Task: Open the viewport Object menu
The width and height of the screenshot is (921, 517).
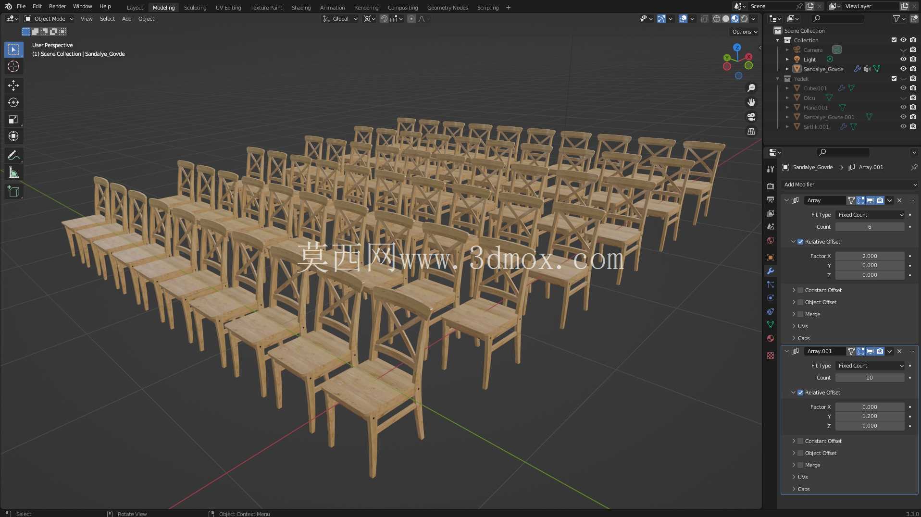Action: coord(146,19)
